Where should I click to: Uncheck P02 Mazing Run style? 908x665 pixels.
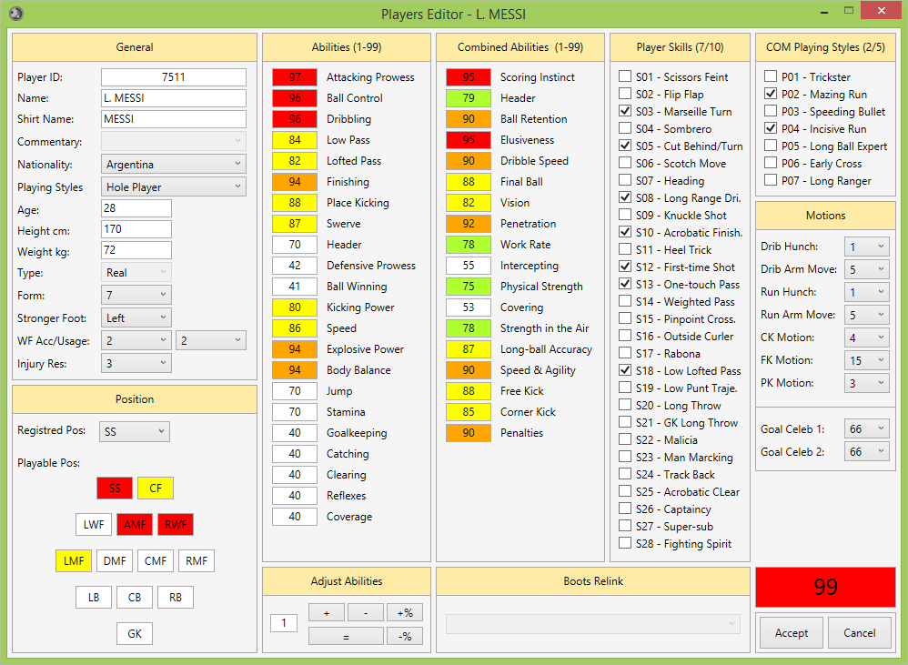click(771, 93)
